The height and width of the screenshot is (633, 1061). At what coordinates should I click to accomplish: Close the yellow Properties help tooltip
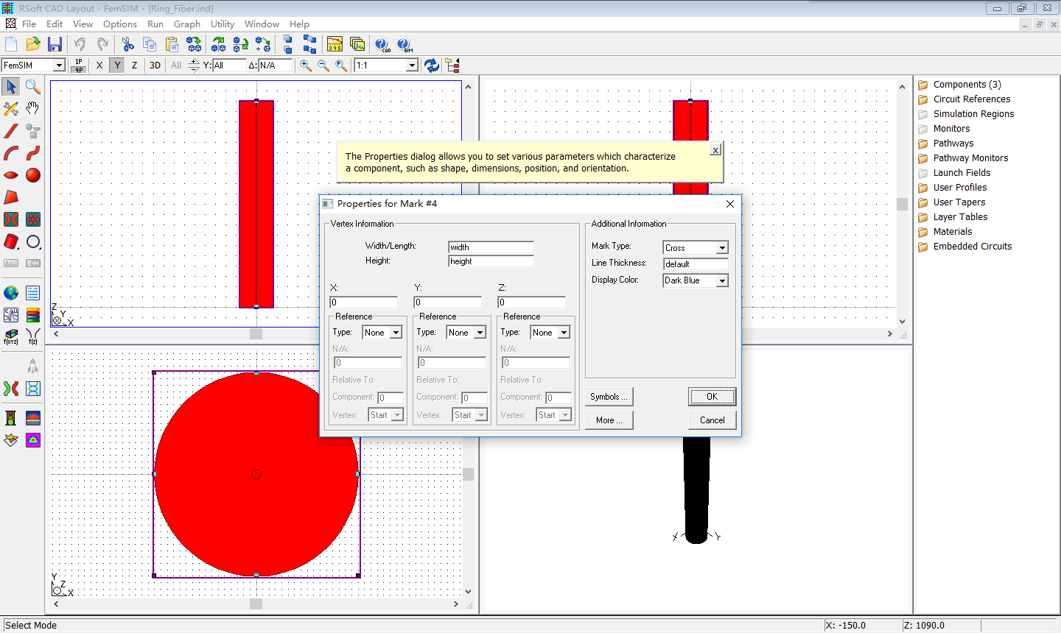[x=715, y=150]
